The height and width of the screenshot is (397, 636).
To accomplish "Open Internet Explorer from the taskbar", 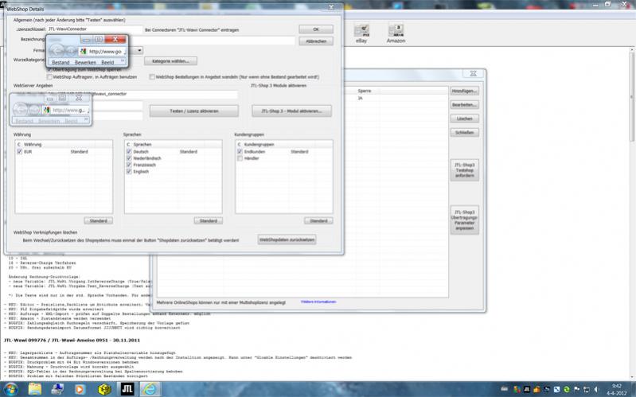I will (150, 387).
